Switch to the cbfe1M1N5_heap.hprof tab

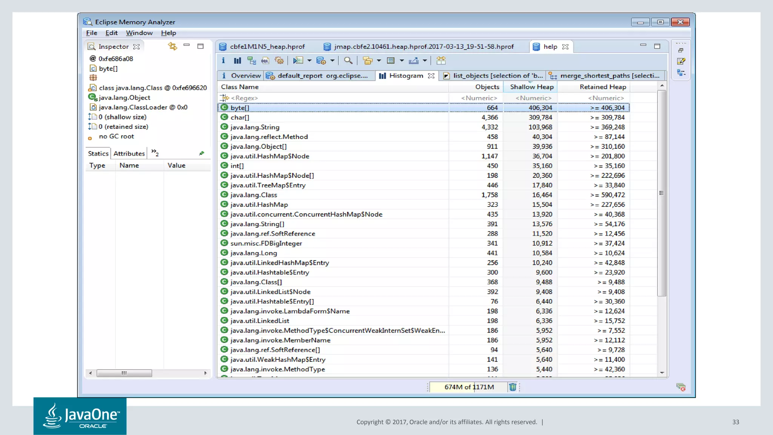263,46
